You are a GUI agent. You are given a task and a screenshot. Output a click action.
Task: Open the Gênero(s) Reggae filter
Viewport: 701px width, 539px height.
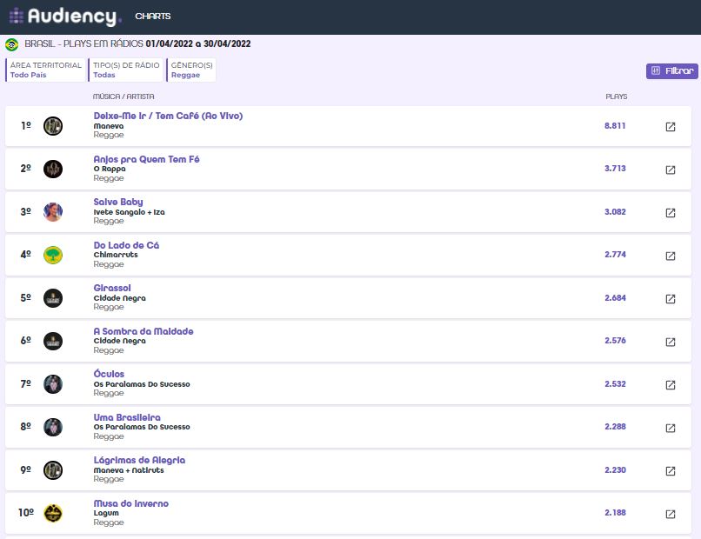pyautogui.click(x=191, y=70)
